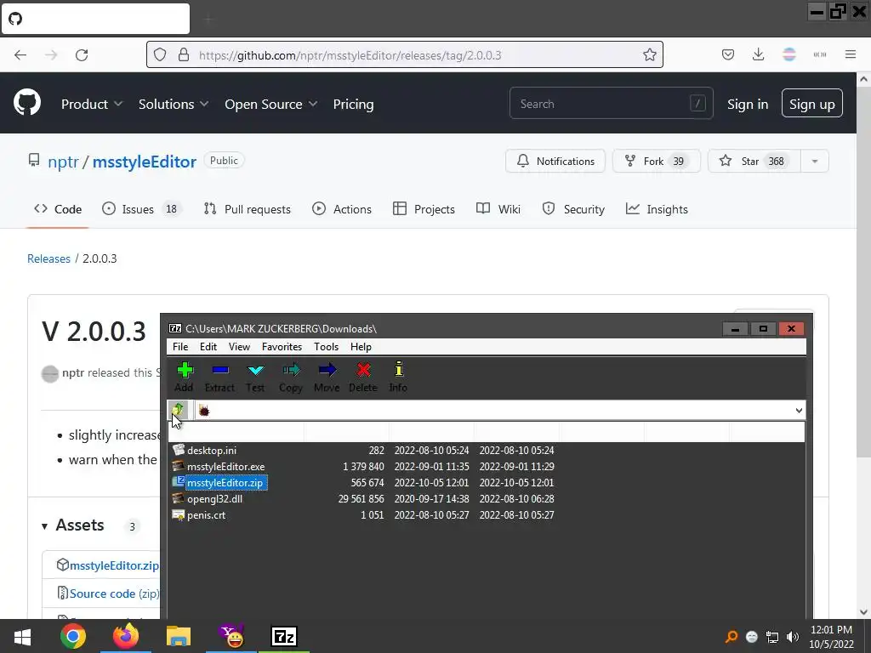Click the GitHub Octocat logo

[x=27, y=103]
